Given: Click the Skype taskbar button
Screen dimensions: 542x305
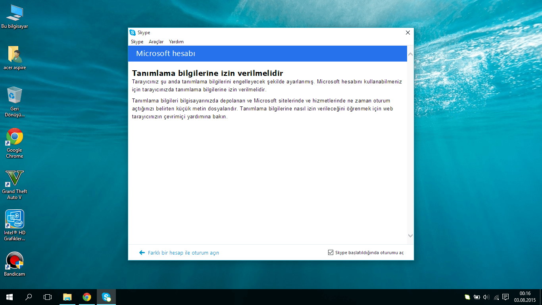Looking at the screenshot, I should click(x=106, y=297).
